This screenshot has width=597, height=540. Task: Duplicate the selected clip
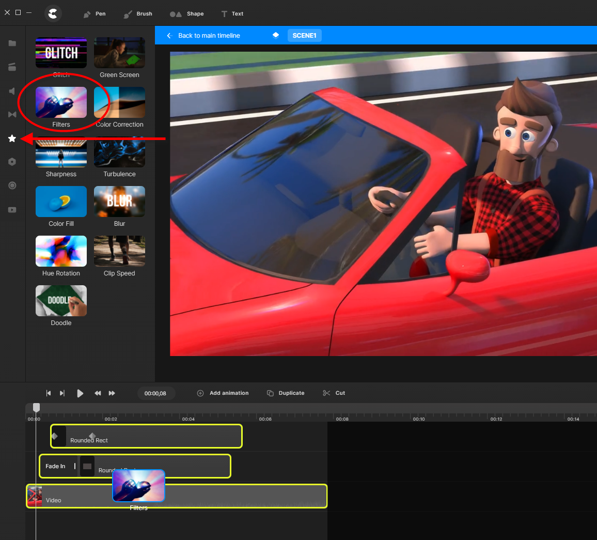(286, 393)
